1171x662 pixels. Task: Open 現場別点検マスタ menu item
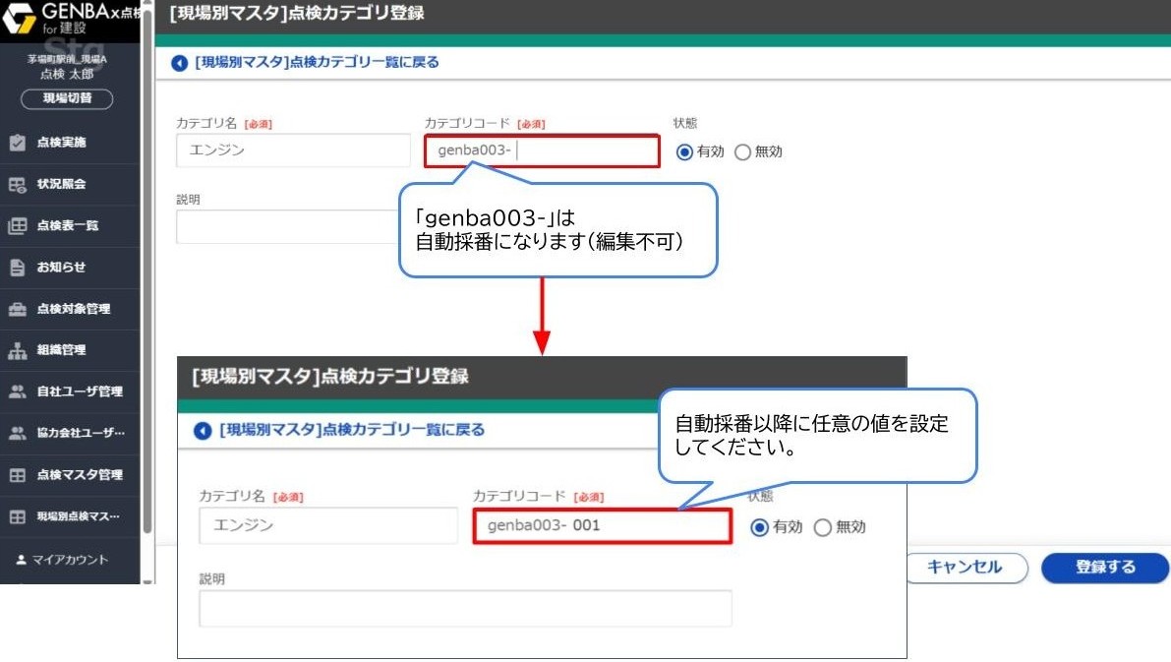tap(78, 516)
